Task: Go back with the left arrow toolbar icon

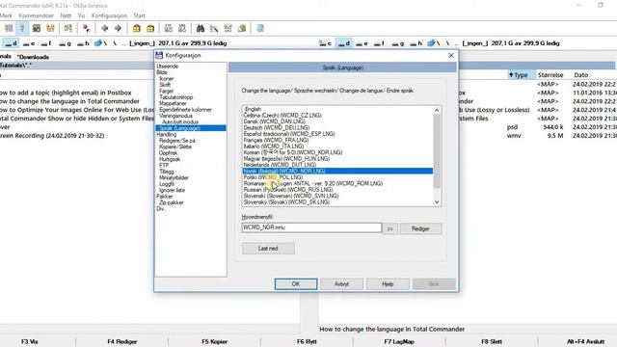Action: point(105,28)
